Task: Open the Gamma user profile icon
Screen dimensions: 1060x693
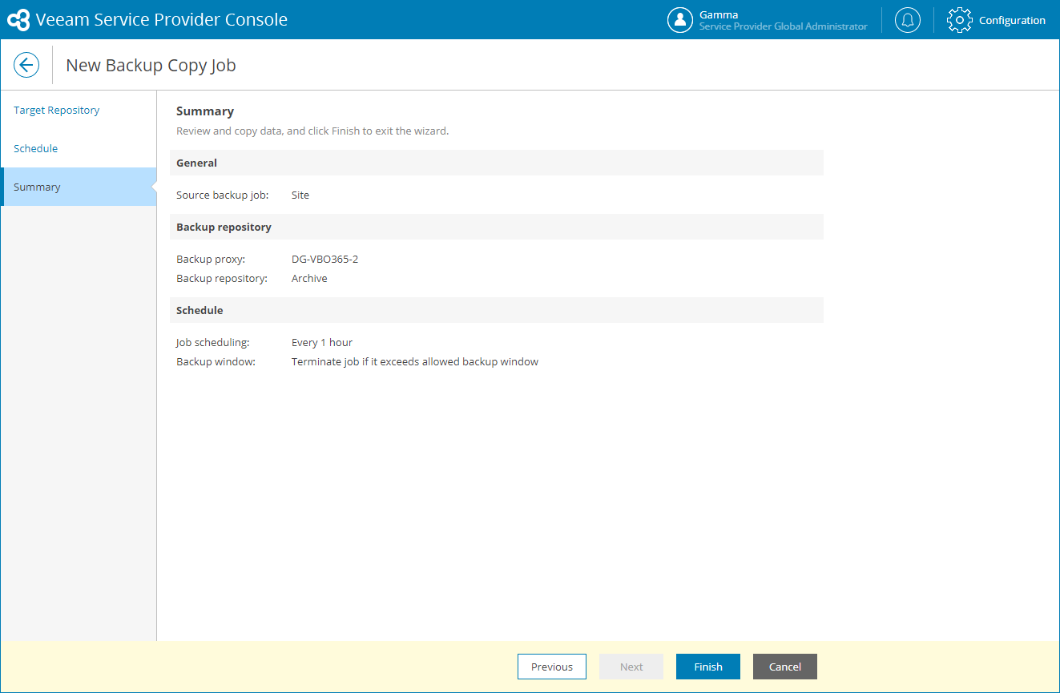Action: click(680, 20)
